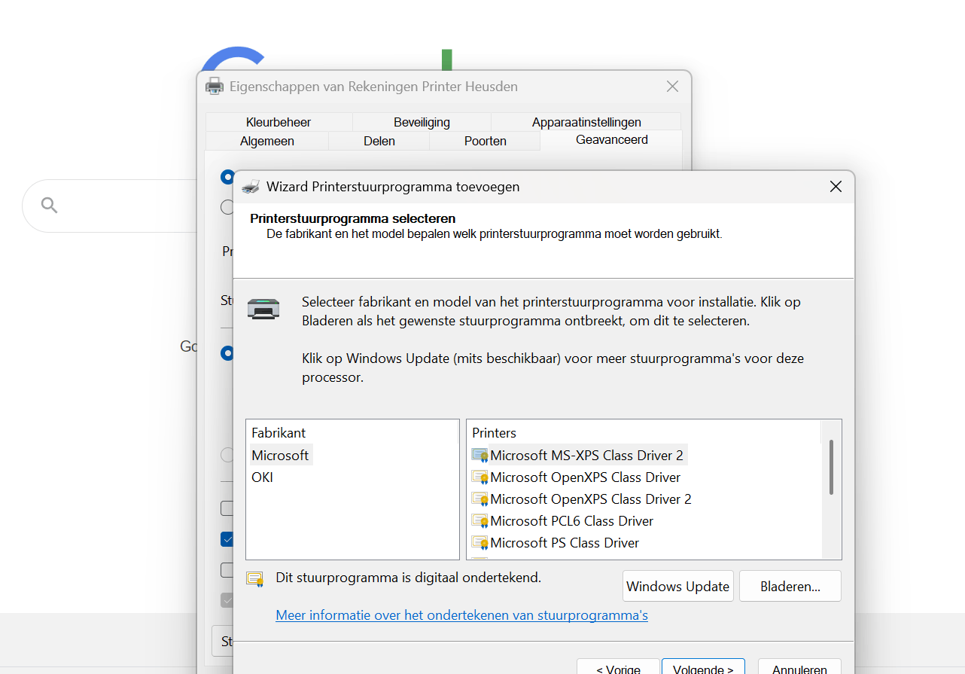The width and height of the screenshot is (965, 674).
Task: Close the Wizard Printerstuurprogramma toevoegen dialog
Action: pyautogui.click(x=836, y=187)
